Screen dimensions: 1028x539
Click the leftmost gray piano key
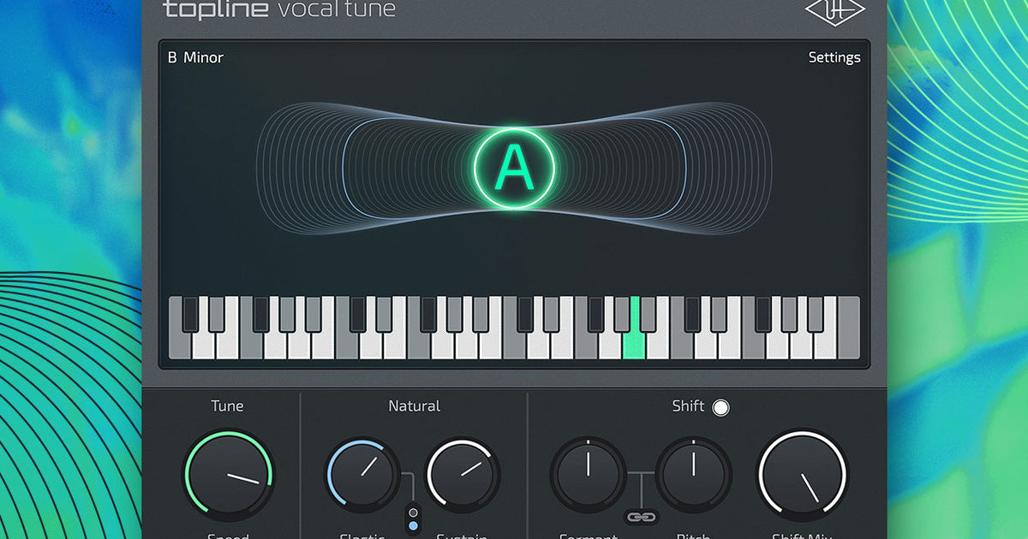point(180,328)
